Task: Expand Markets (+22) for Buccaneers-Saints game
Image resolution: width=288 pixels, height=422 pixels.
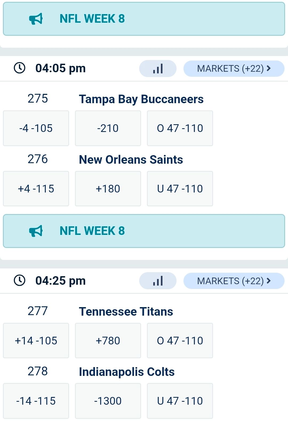Action: click(x=234, y=69)
